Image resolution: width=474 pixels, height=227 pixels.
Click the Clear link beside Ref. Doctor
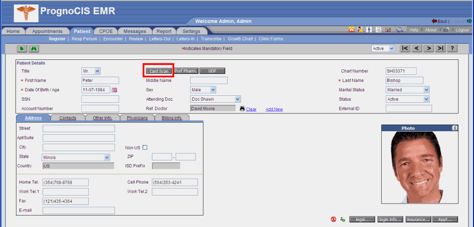(x=251, y=109)
